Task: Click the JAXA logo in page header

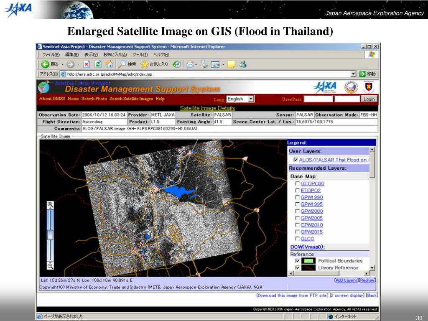Action: (x=324, y=87)
